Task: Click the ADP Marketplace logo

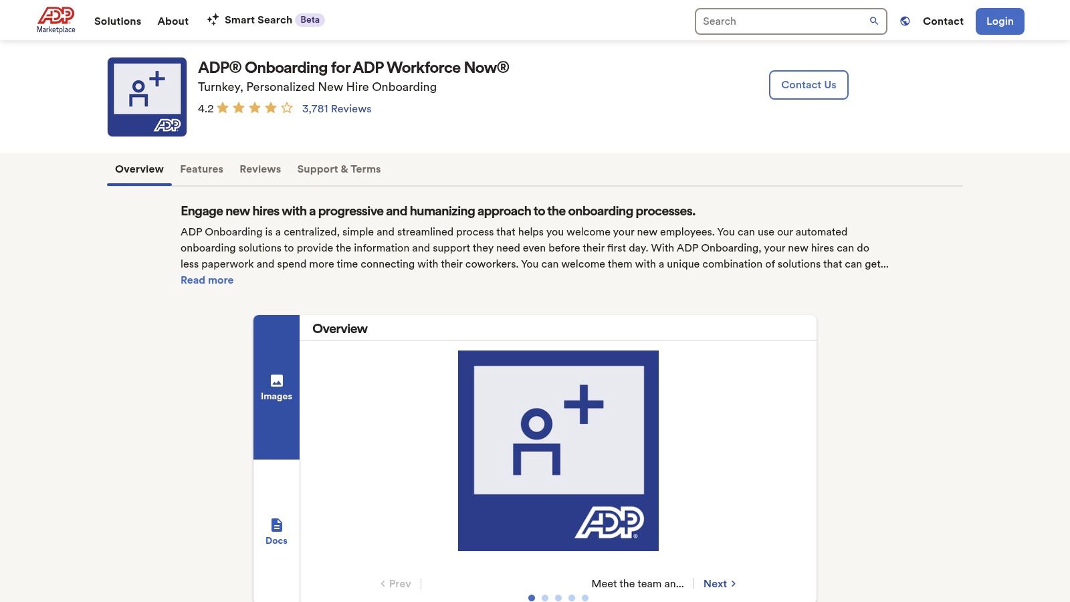Action: point(56,19)
